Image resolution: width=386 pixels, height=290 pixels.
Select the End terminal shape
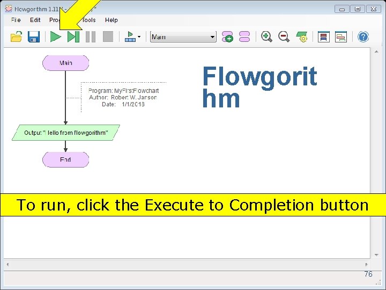pos(66,160)
